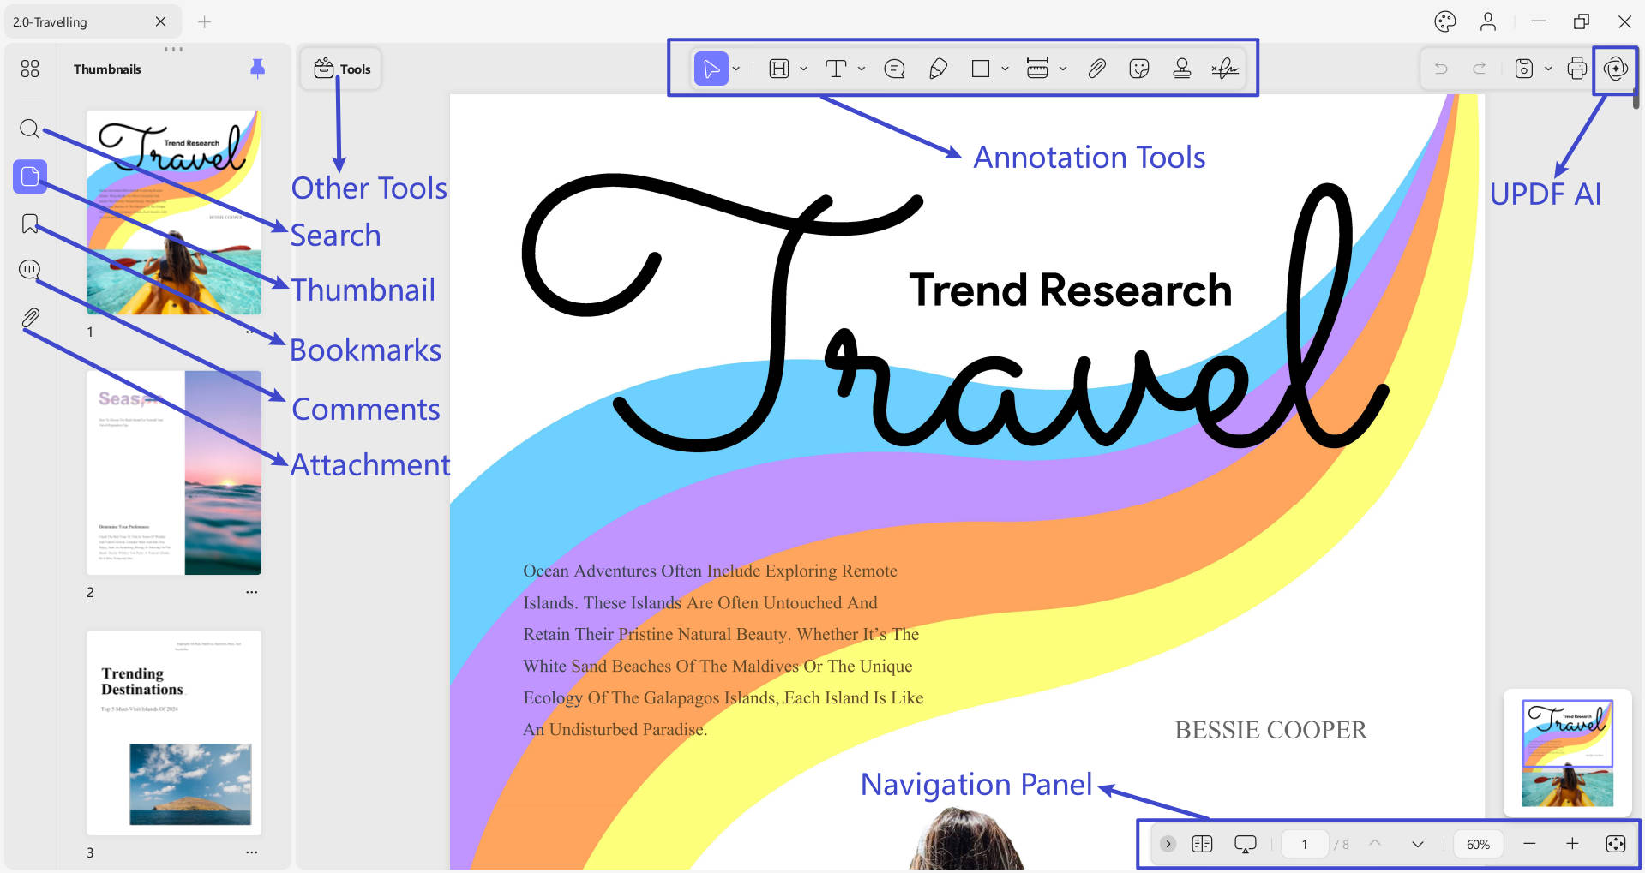
Task: Open the save options dropdown
Action: click(1548, 69)
